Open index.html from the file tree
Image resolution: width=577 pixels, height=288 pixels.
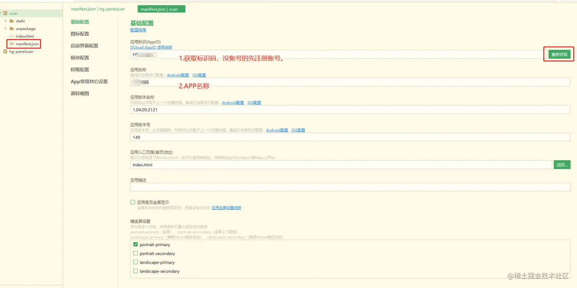[25, 36]
